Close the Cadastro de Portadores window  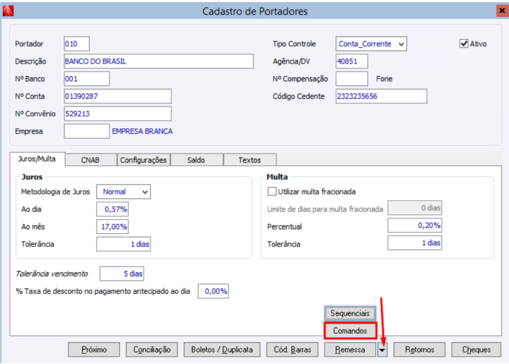[501, 11]
